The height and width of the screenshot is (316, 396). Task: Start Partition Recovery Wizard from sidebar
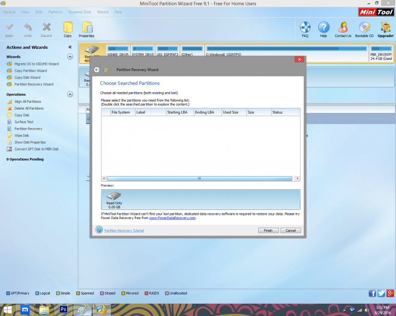pos(34,84)
